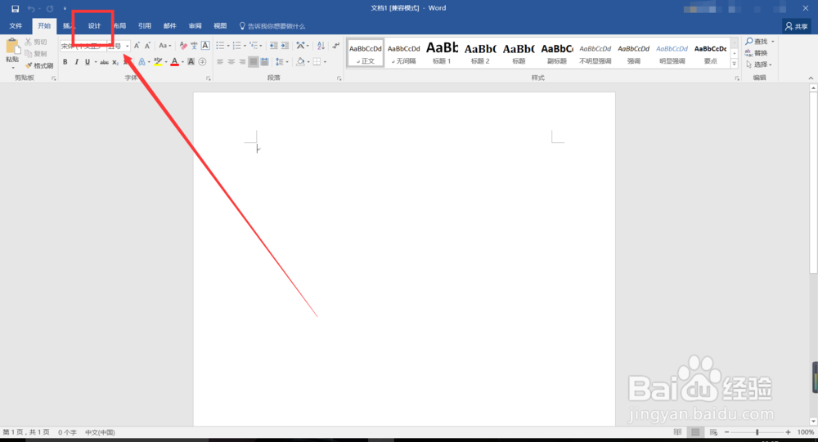The width and height of the screenshot is (818, 442).
Task: Decrease font size with smaller A icon
Action: pos(147,46)
